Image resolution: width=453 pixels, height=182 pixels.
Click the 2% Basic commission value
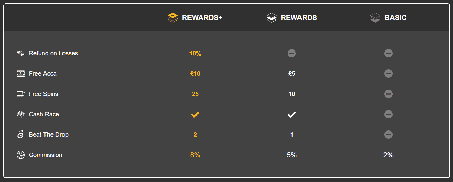tap(388, 155)
